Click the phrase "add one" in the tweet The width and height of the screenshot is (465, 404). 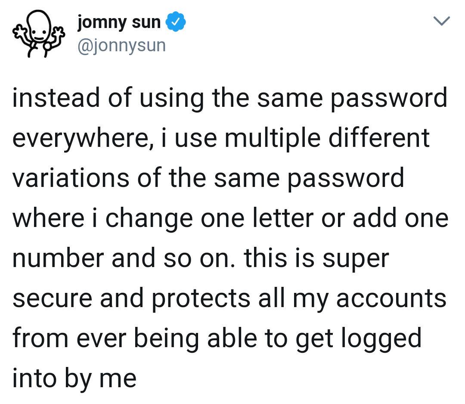pyautogui.click(x=400, y=218)
